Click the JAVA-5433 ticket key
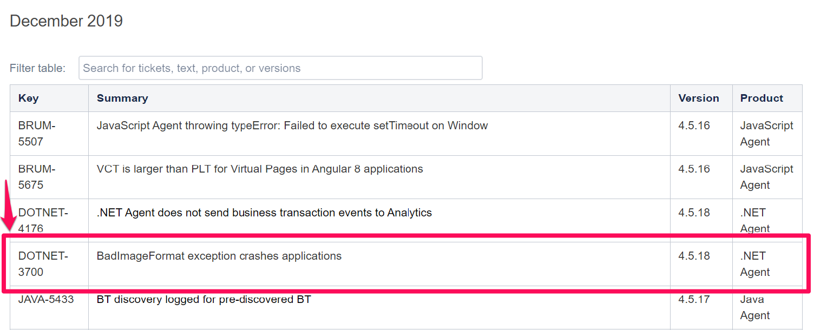This screenshot has height=330, width=814. tap(46, 299)
